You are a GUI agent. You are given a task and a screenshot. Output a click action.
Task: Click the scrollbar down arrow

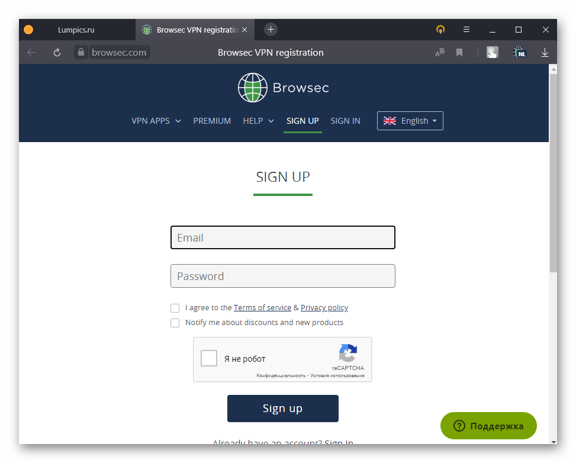[554, 441]
